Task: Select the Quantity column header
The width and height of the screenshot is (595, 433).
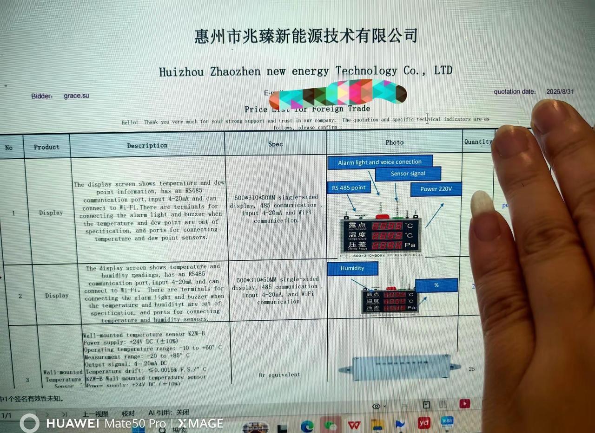Action: click(478, 142)
